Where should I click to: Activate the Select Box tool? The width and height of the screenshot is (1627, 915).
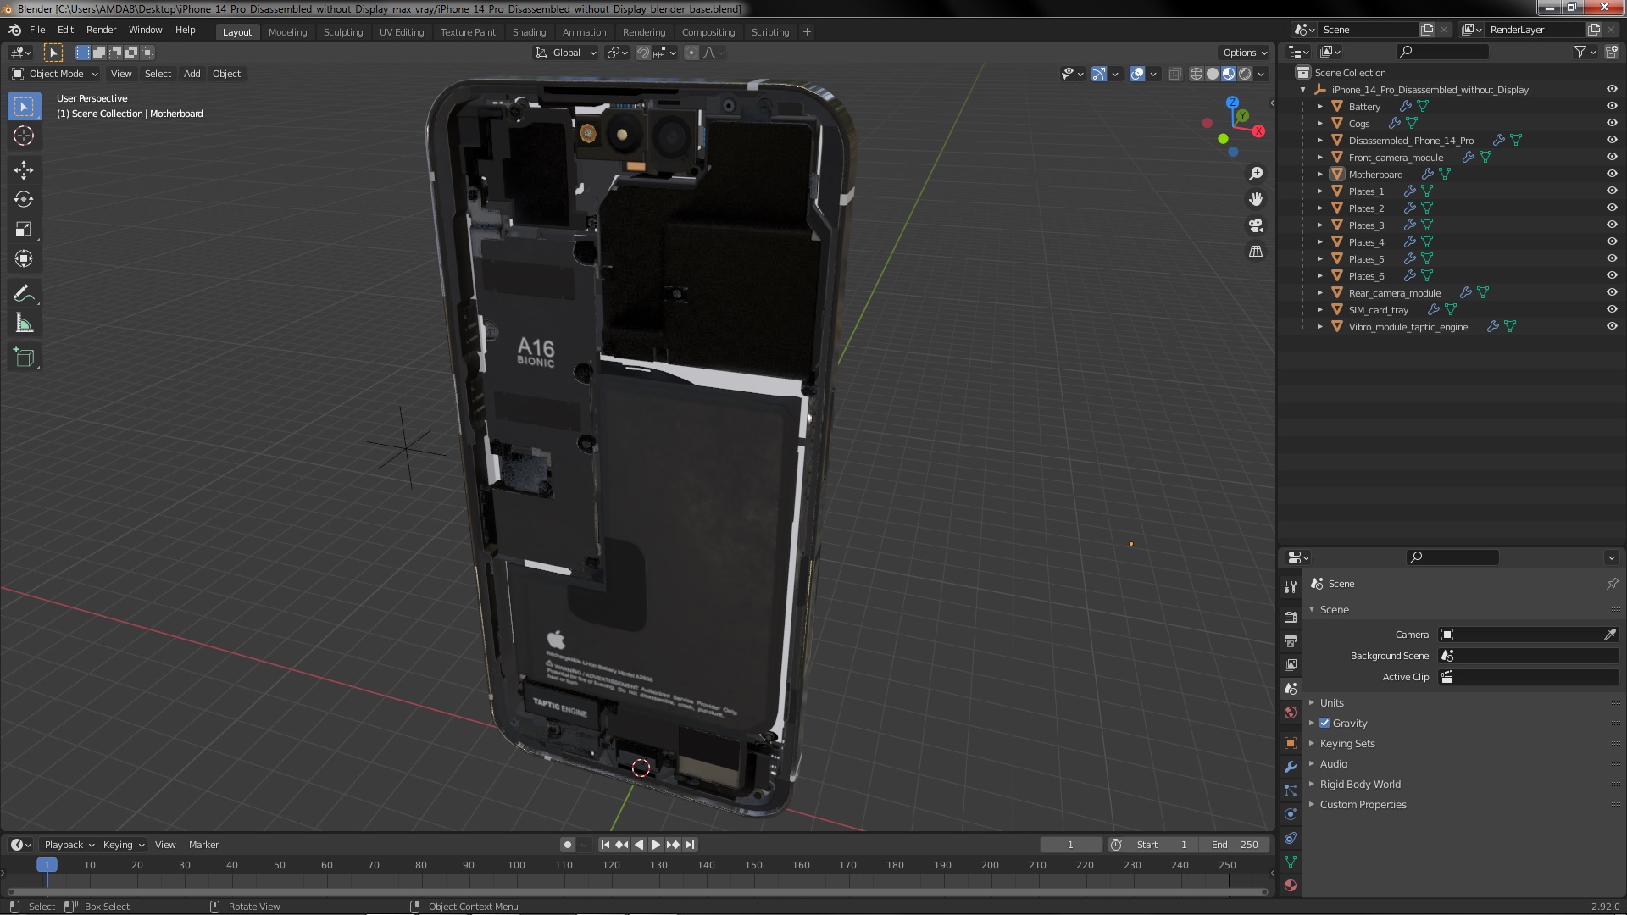point(24,106)
